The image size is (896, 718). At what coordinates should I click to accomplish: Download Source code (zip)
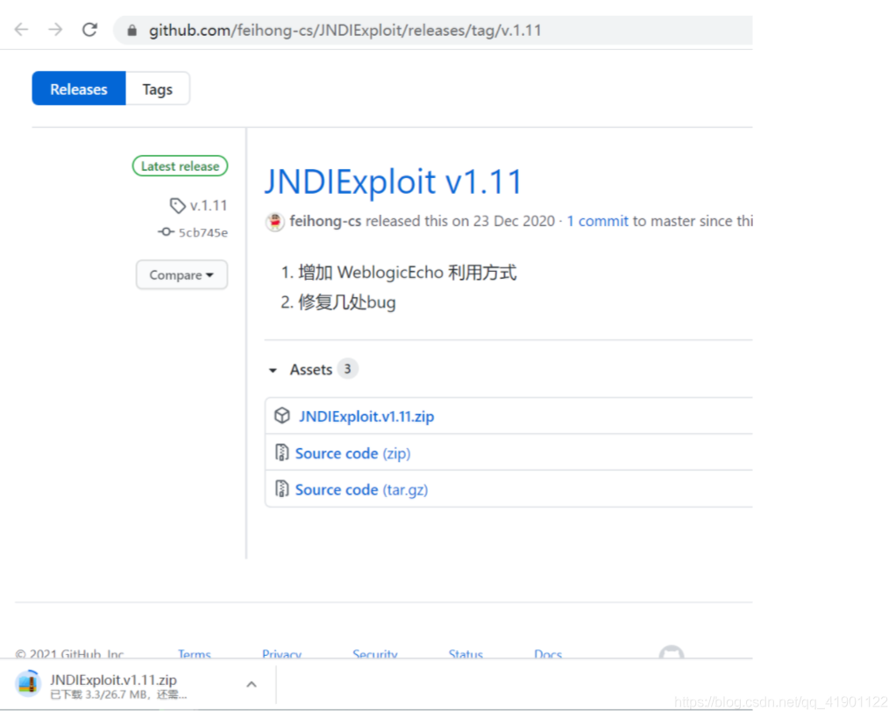(x=352, y=453)
